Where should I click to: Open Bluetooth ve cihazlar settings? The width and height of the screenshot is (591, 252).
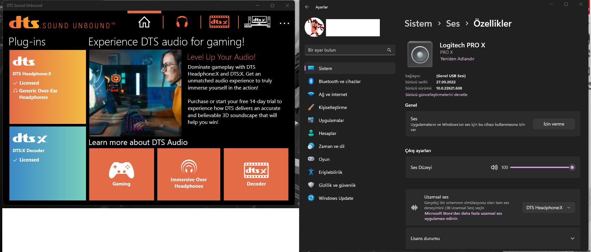pos(350,81)
